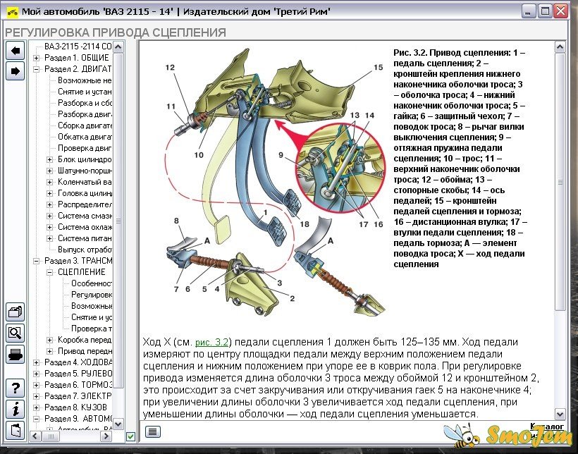Print the page with printer icon
The height and width of the screenshot is (454, 578).
pos(15,354)
